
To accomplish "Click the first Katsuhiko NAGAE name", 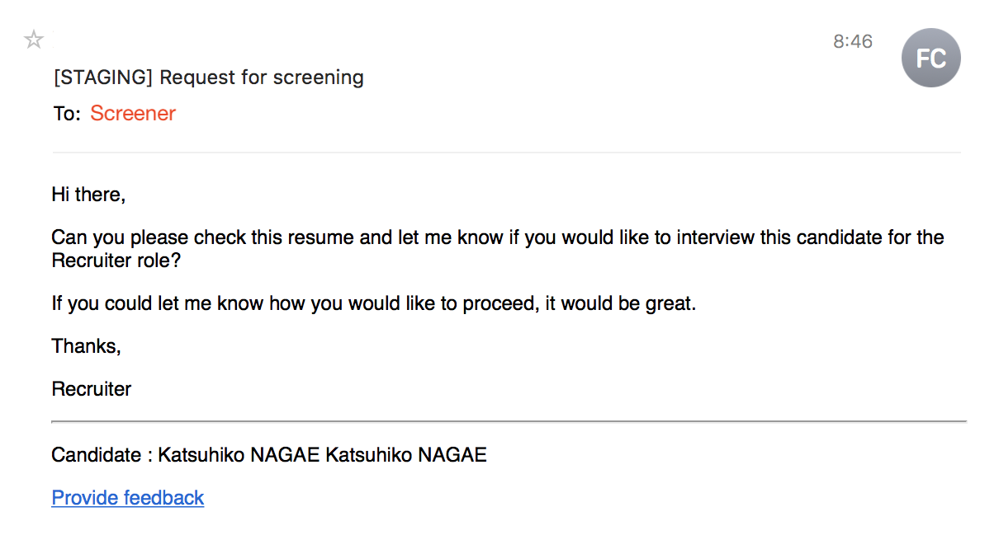I will coord(239,455).
